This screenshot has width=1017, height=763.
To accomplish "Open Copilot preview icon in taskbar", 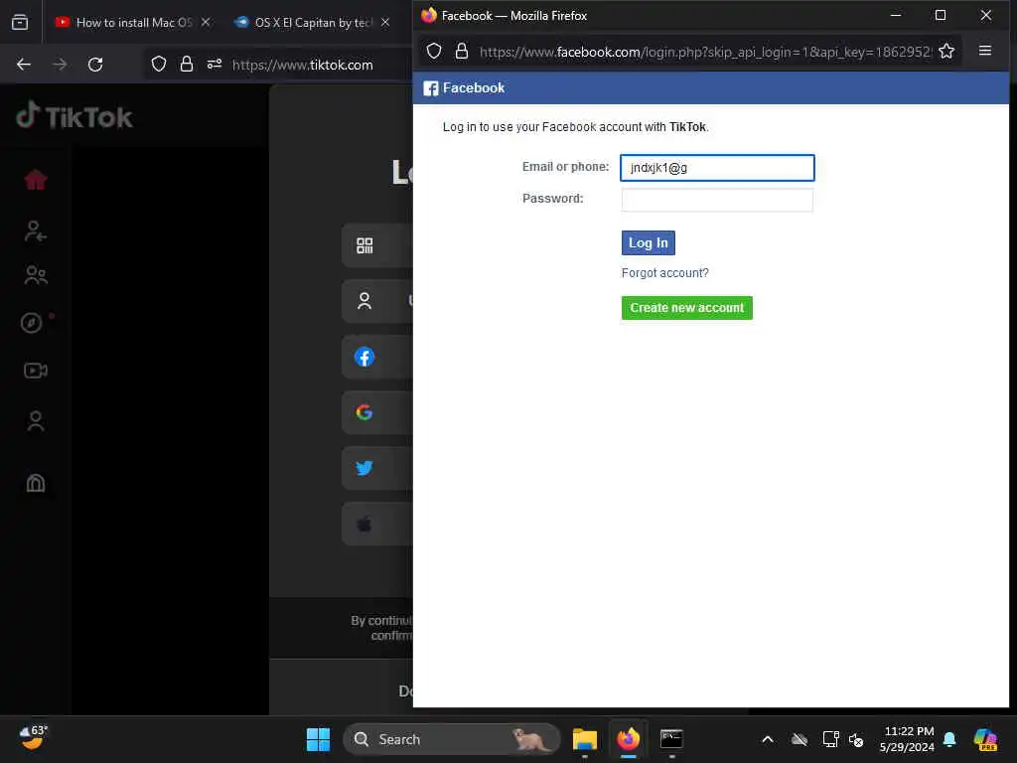I will (x=985, y=739).
